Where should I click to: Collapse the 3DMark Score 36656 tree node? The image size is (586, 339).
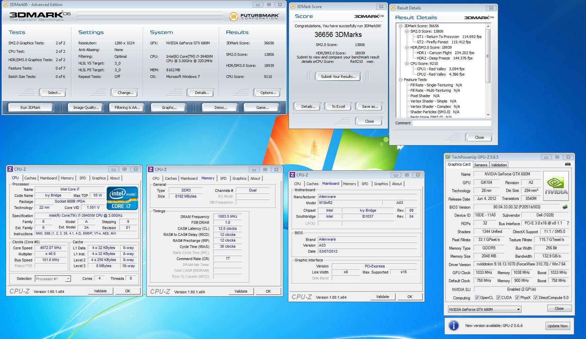point(401,26)
